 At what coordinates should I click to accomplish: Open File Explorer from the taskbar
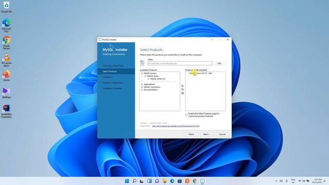pos(164,181)
